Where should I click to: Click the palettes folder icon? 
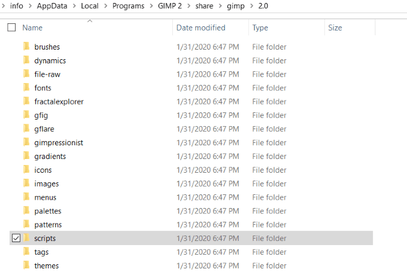26,211
